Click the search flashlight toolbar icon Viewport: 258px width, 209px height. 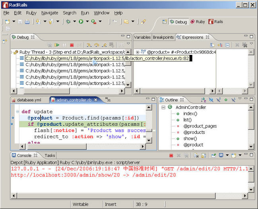[x=143, y=21]
